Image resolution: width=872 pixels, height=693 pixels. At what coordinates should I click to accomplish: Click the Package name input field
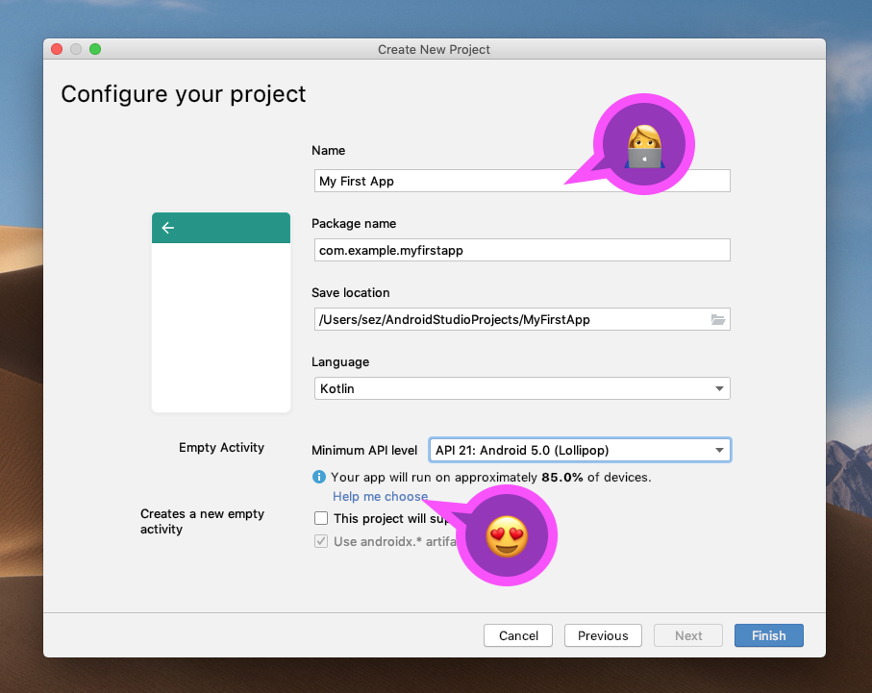(x=522, y=250)
